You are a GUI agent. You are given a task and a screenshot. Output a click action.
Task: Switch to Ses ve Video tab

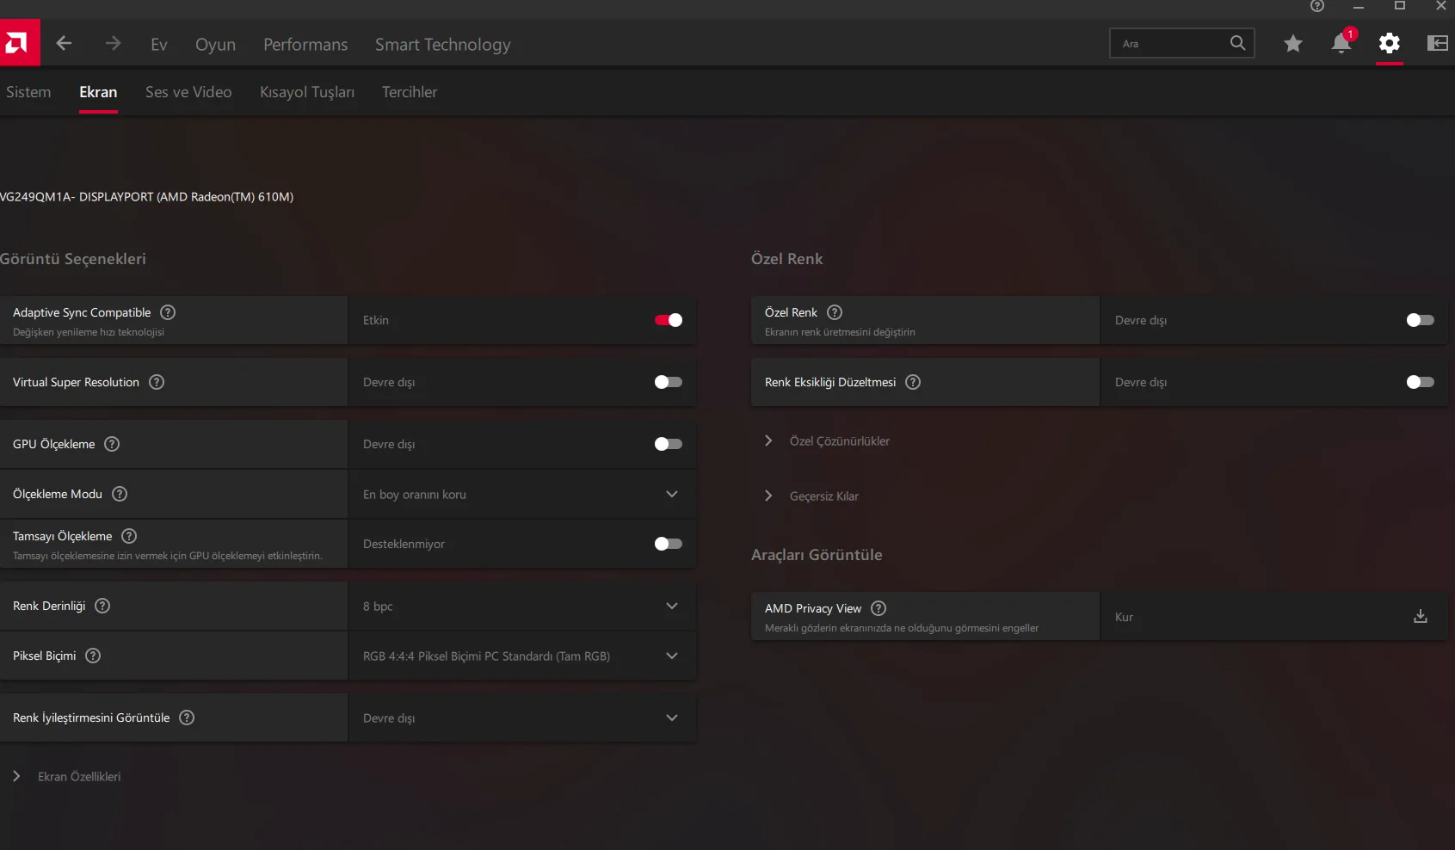tap(188, 92)
